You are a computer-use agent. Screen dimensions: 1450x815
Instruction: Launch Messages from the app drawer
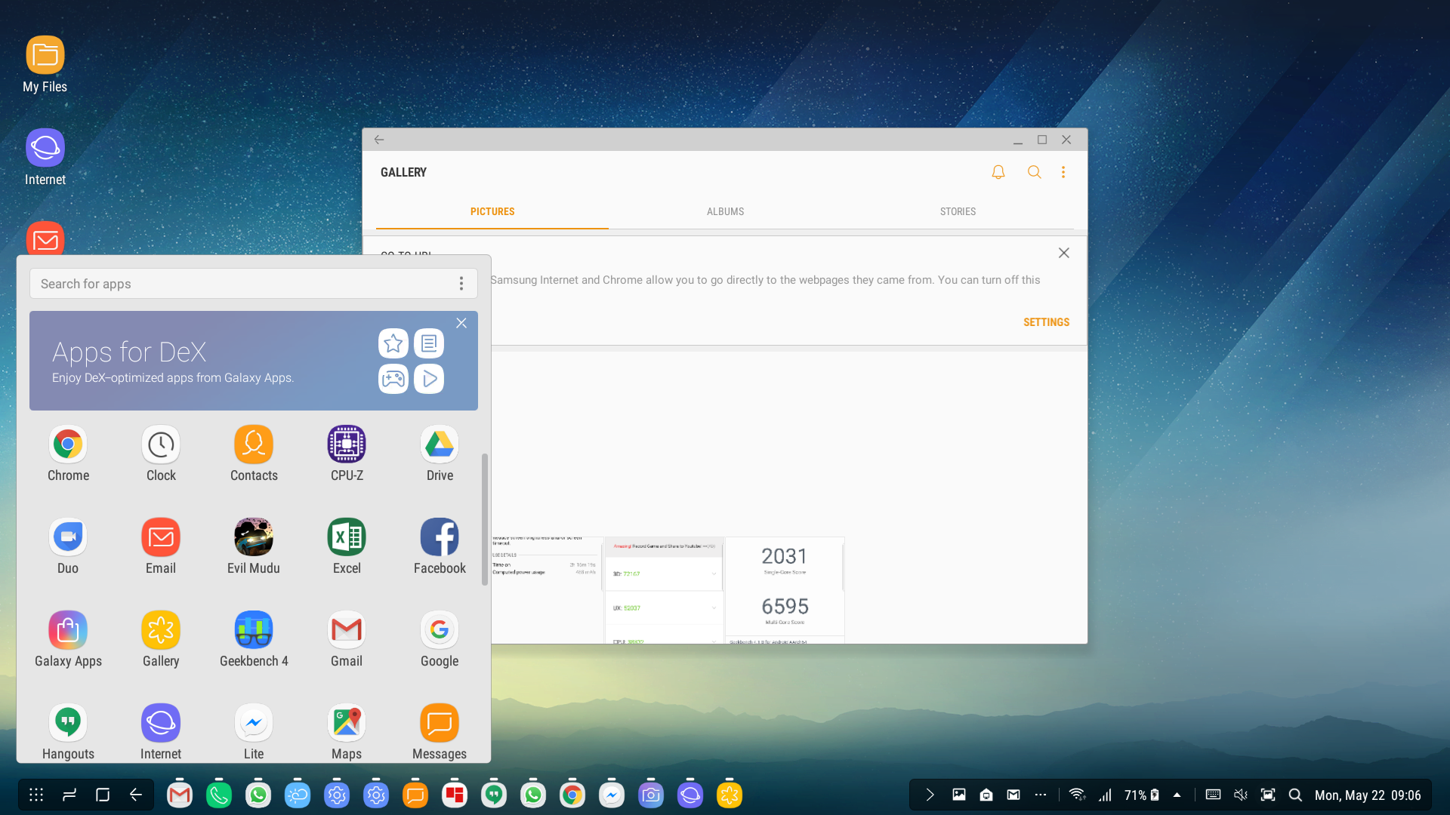440,731
